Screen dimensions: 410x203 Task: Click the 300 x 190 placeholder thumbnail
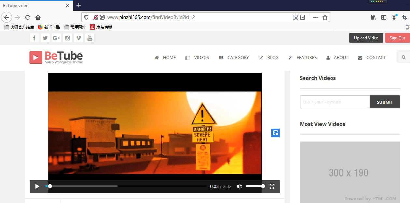tap(350, 172)
